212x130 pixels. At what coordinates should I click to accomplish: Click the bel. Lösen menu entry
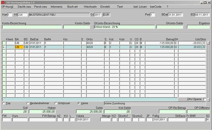[140, 7]
